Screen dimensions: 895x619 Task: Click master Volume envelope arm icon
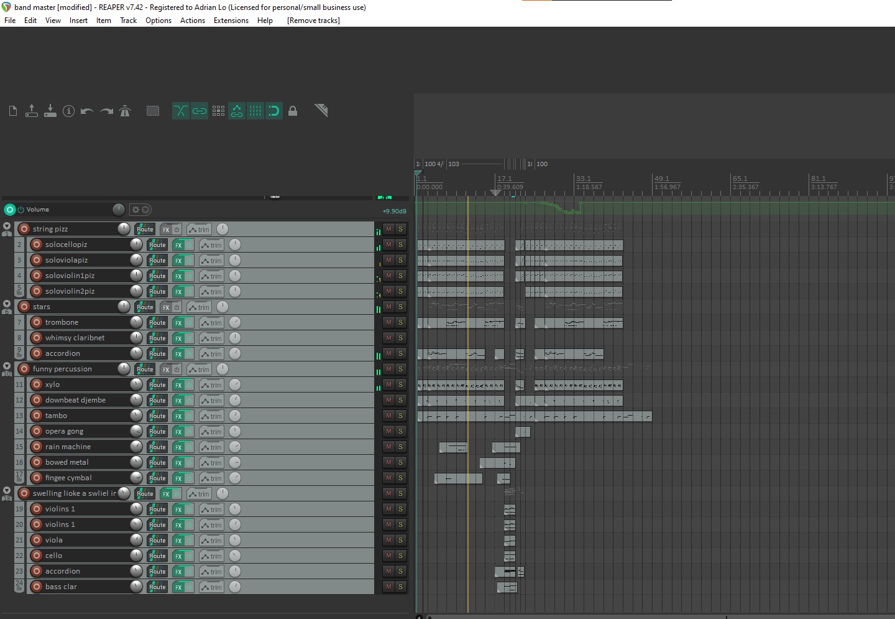coord(9,210)
